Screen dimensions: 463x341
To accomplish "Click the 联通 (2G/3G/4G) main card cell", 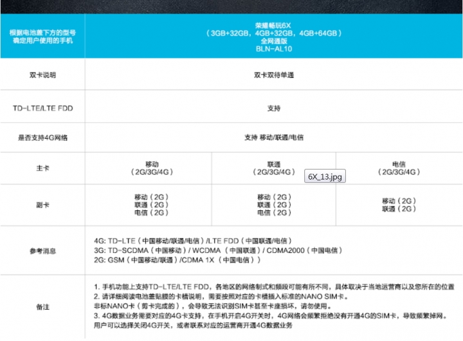I will [x=274, y=168].
